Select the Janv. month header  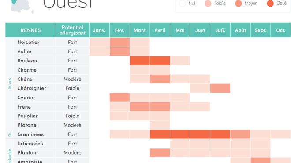coord(99,30)
